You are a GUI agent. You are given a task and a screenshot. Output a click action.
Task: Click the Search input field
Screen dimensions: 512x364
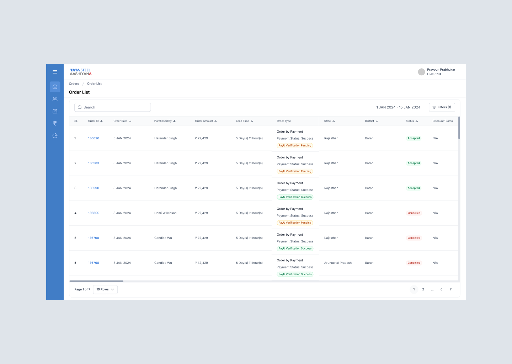click(x=112, y=107)
